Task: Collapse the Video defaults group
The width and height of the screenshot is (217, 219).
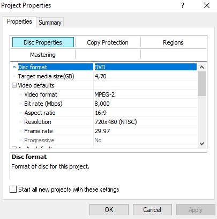Action: pyautogui.click(x=14, y=85)
